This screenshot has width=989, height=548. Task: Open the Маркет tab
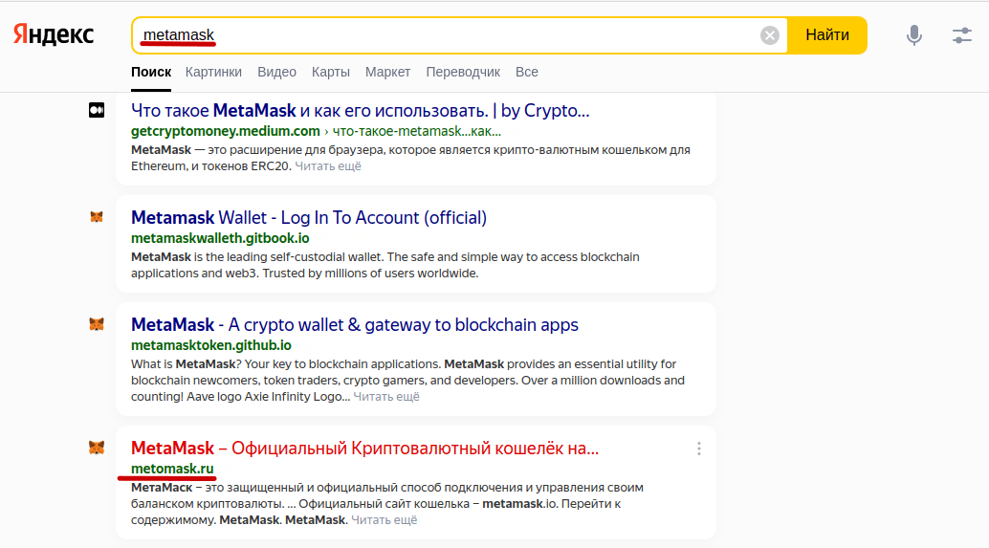coord(387,72)
